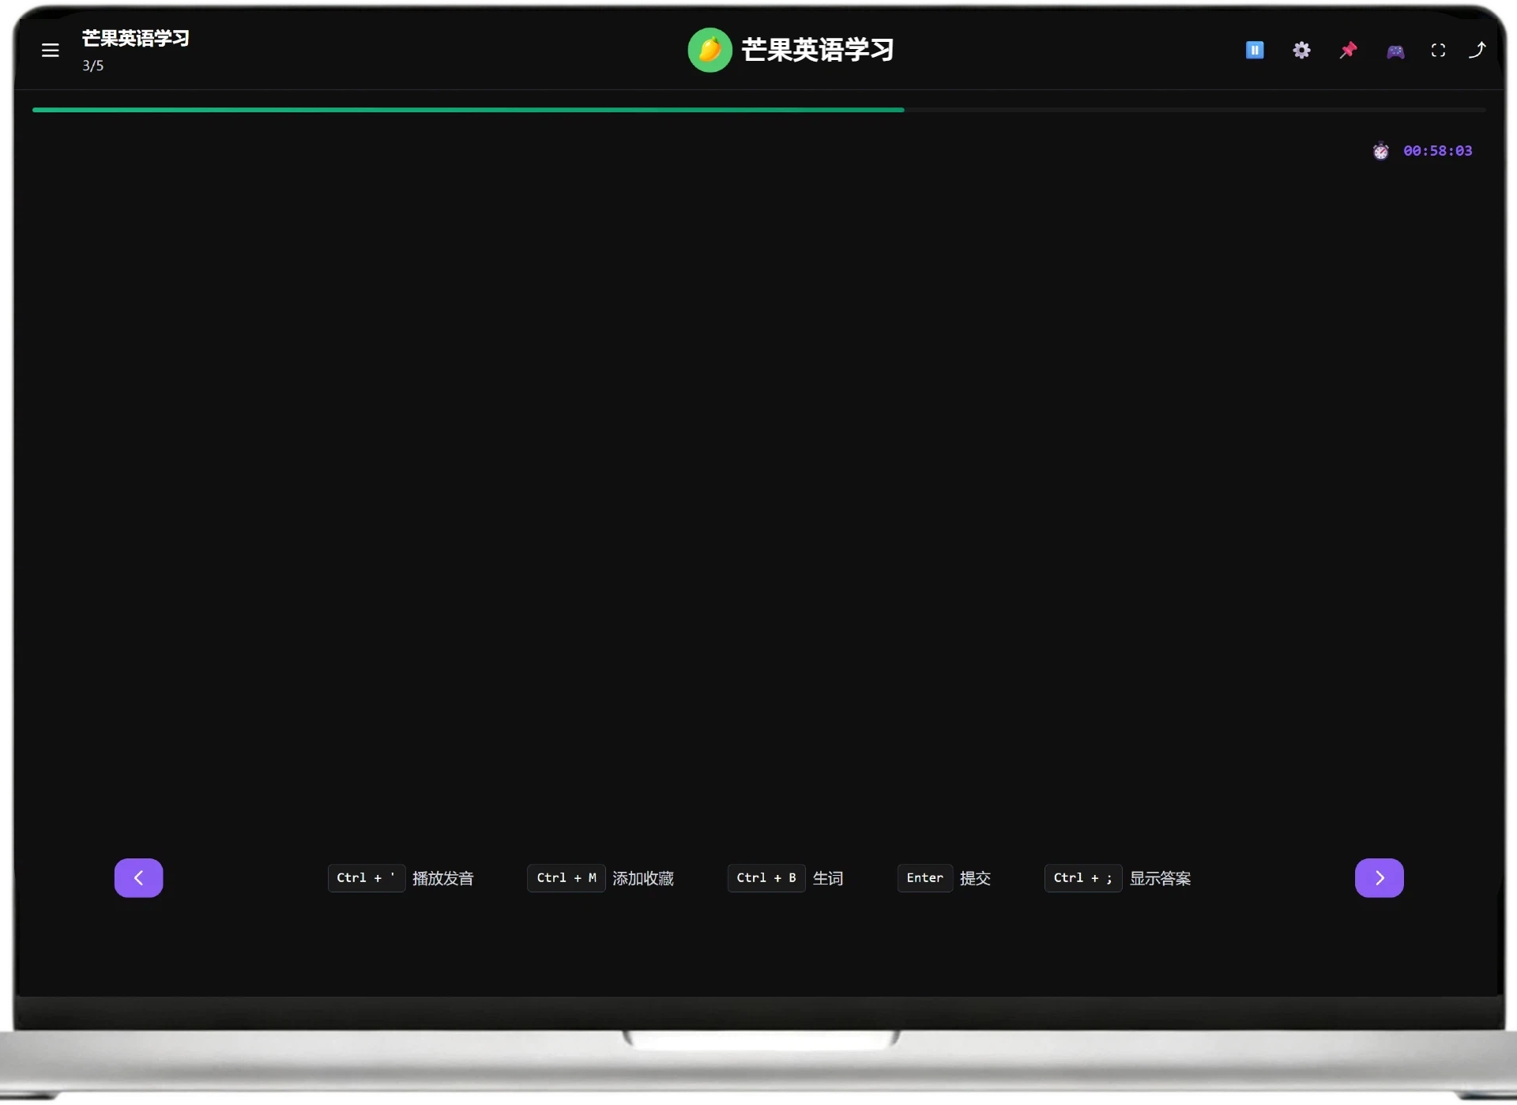The width and height of the screenshot is (1517, 1105).
Task: Click the 生词 new-word shortcut chip
Action: click(x=828, y=877)
